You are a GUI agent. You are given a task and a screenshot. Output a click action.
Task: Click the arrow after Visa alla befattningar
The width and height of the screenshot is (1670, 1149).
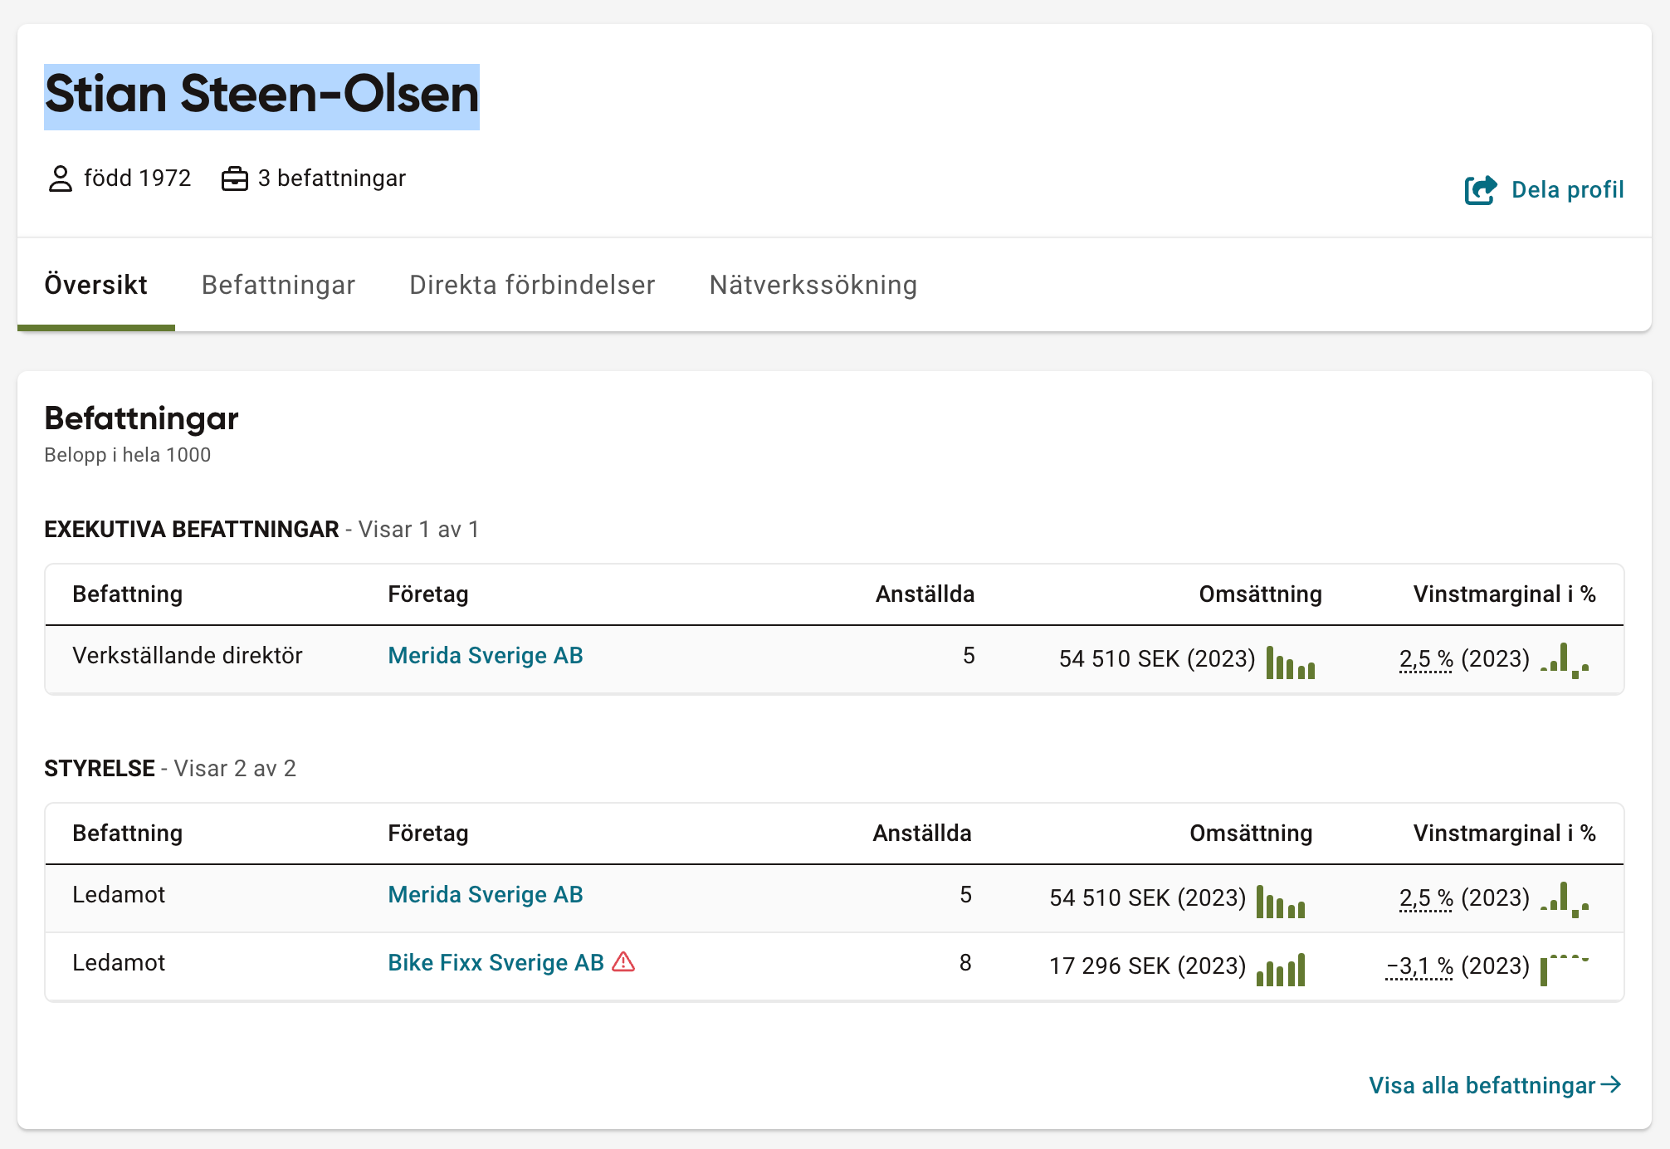(x=1611, y=1084)
